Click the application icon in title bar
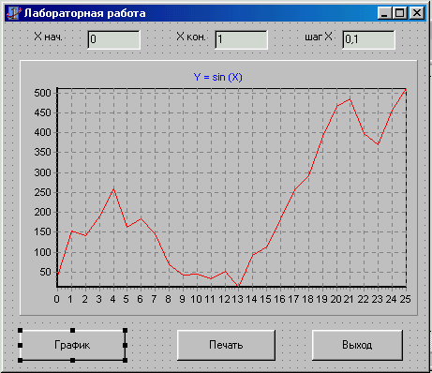 [13, 13]
